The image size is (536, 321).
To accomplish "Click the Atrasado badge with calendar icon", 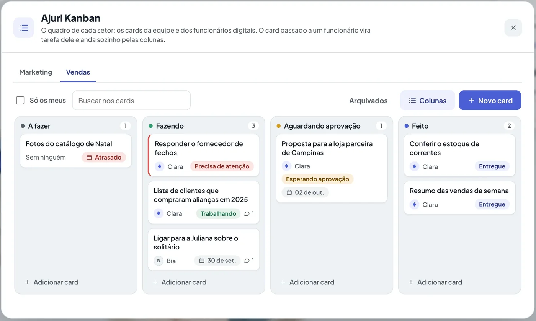I will 104,157.
